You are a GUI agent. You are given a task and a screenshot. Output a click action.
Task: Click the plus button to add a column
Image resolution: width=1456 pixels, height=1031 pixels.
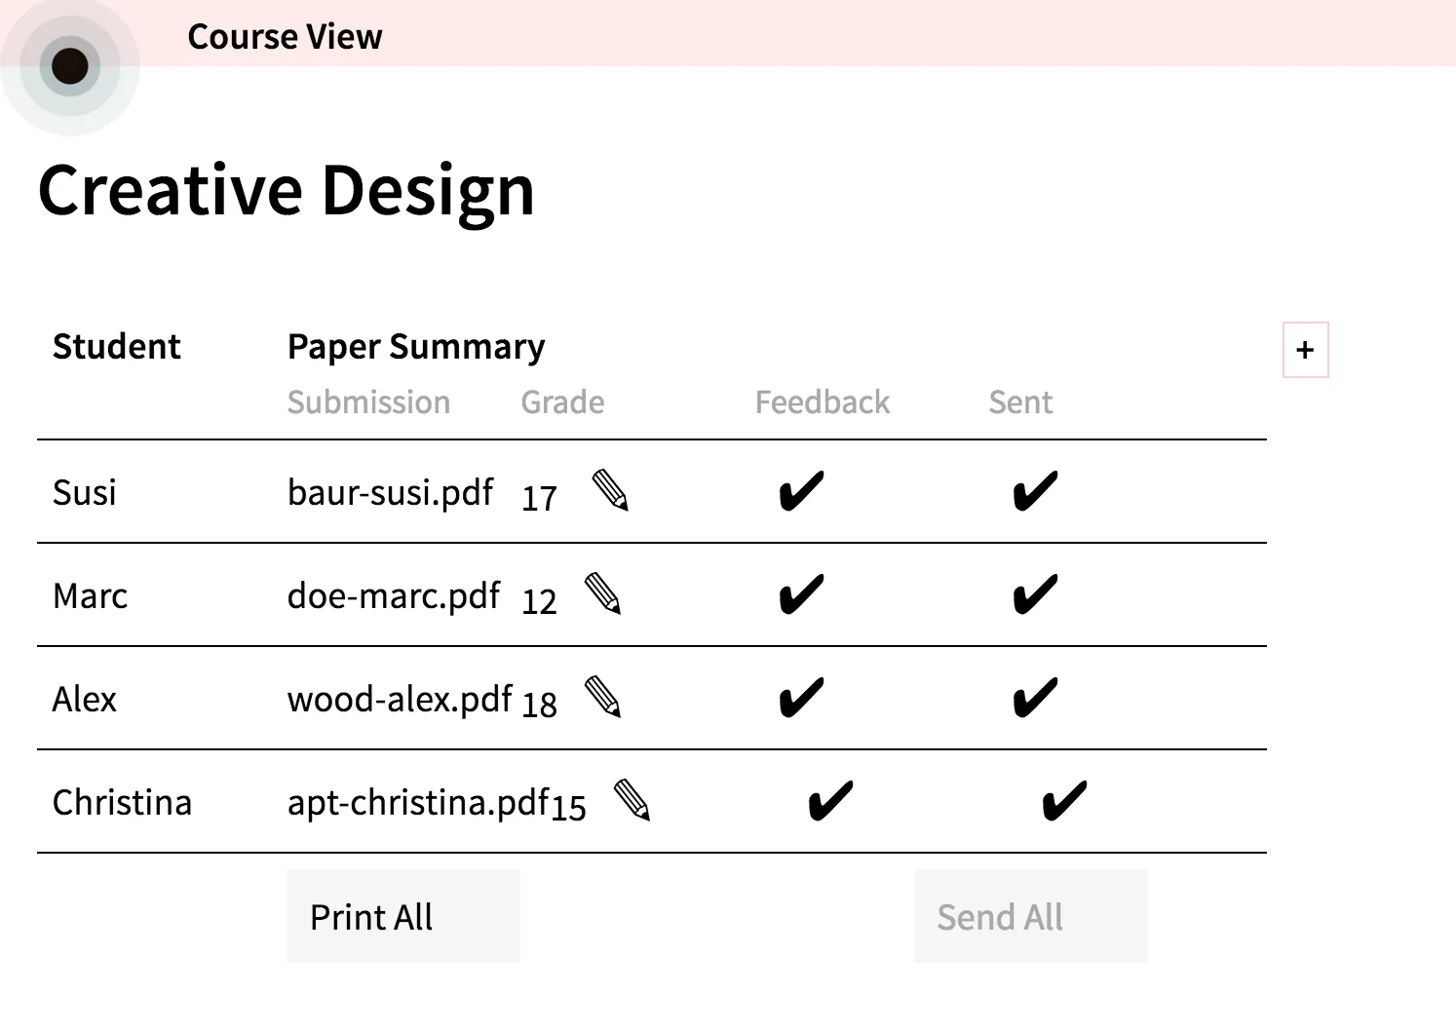tap(1306, 350)
